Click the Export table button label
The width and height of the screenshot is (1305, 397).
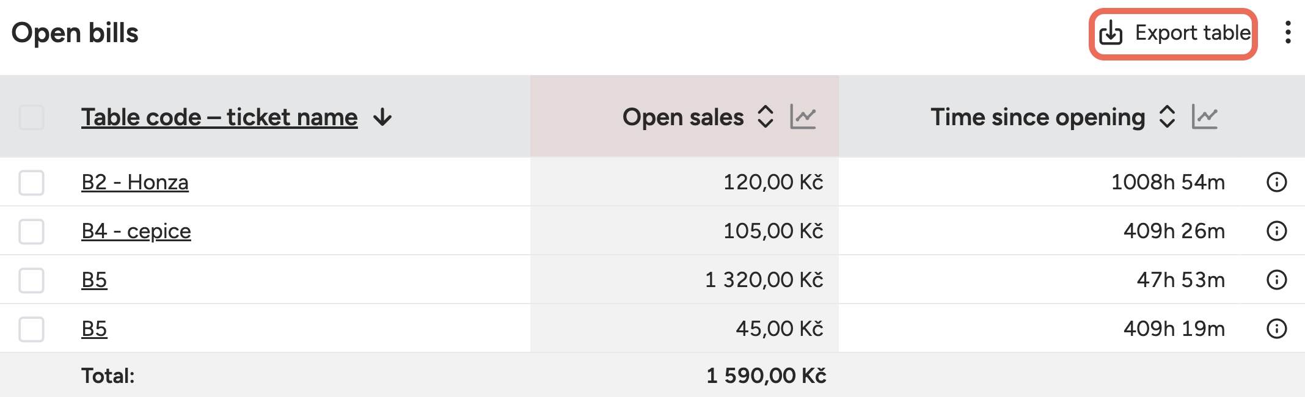[1193, 33]
